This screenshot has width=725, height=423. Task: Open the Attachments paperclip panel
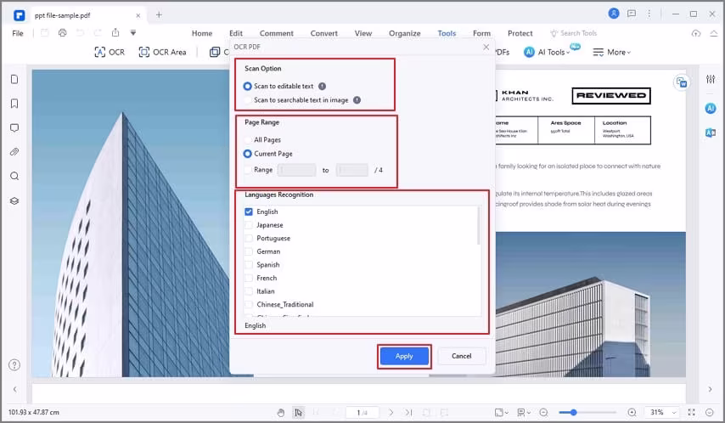tap(14, 152)
